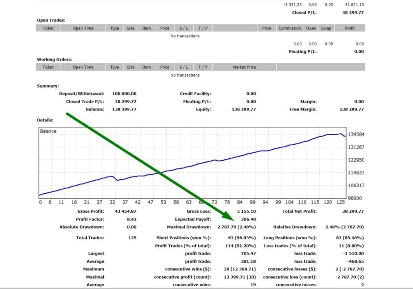Click the Details section heading
Screen dimensions: 413x289
tap(44, 120)
